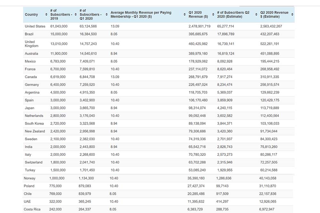Click the 2,478,901,719 revenue value

coord(199,26)
